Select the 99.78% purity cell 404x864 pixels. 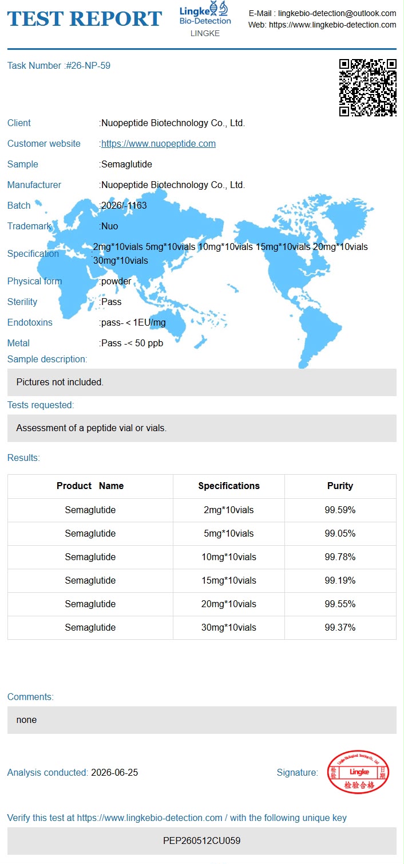[x=340, y=557]
